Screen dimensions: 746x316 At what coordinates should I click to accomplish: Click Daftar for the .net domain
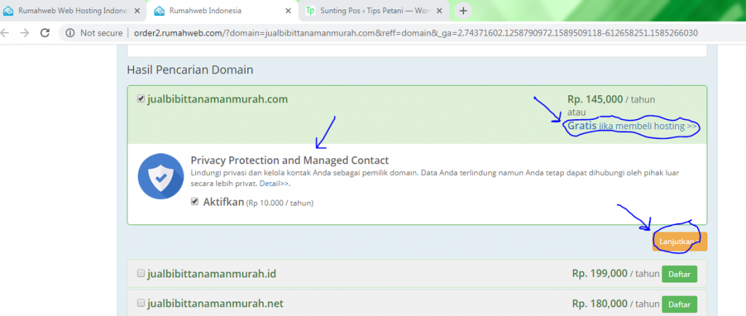point(680,304)
